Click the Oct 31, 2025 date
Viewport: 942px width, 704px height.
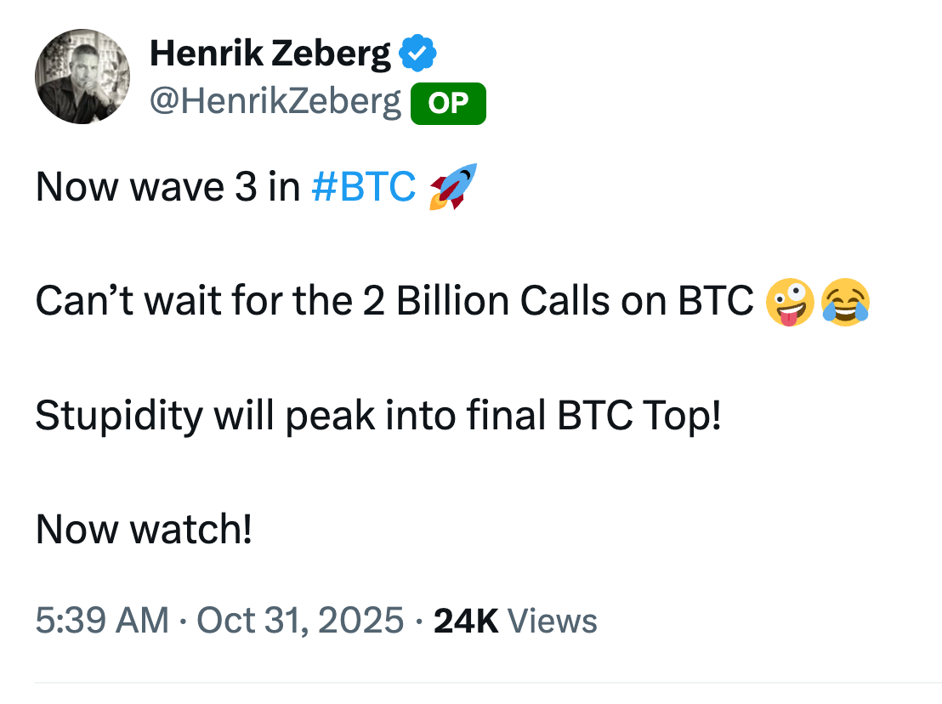300,621
